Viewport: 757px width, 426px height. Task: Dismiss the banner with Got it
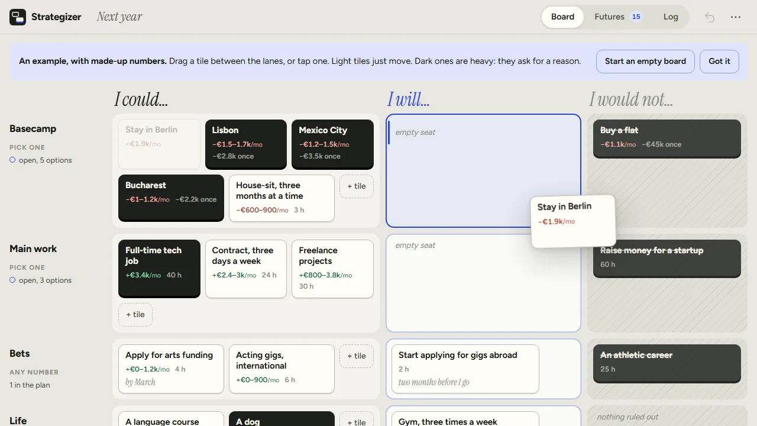click(x=719, y=62)
